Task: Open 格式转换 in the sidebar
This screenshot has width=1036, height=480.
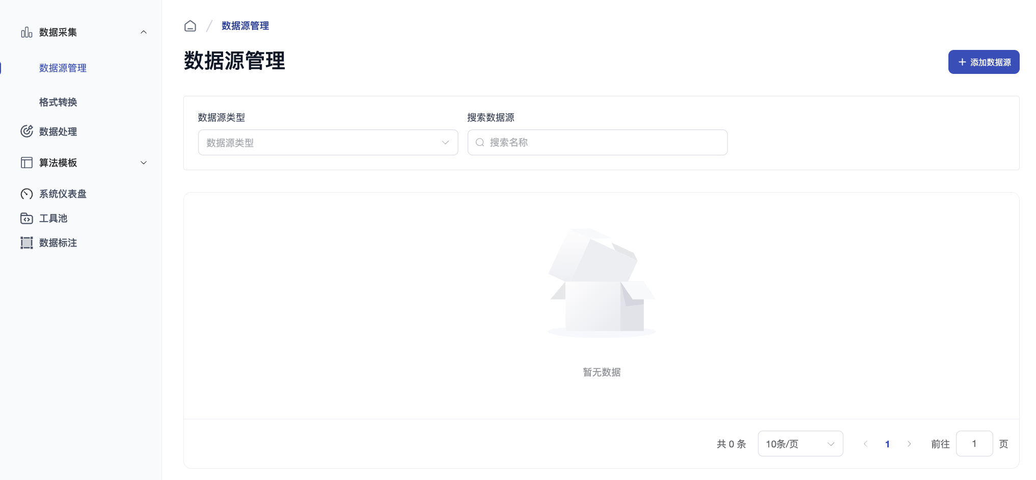Action: [x=58, y=102]
